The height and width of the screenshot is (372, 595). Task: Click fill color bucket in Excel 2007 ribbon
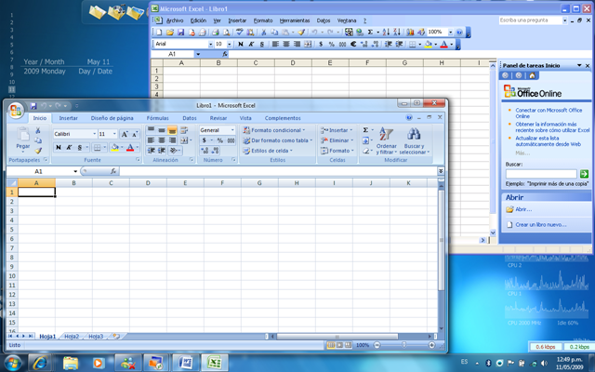pyautogui.click(x=115, y=147)
